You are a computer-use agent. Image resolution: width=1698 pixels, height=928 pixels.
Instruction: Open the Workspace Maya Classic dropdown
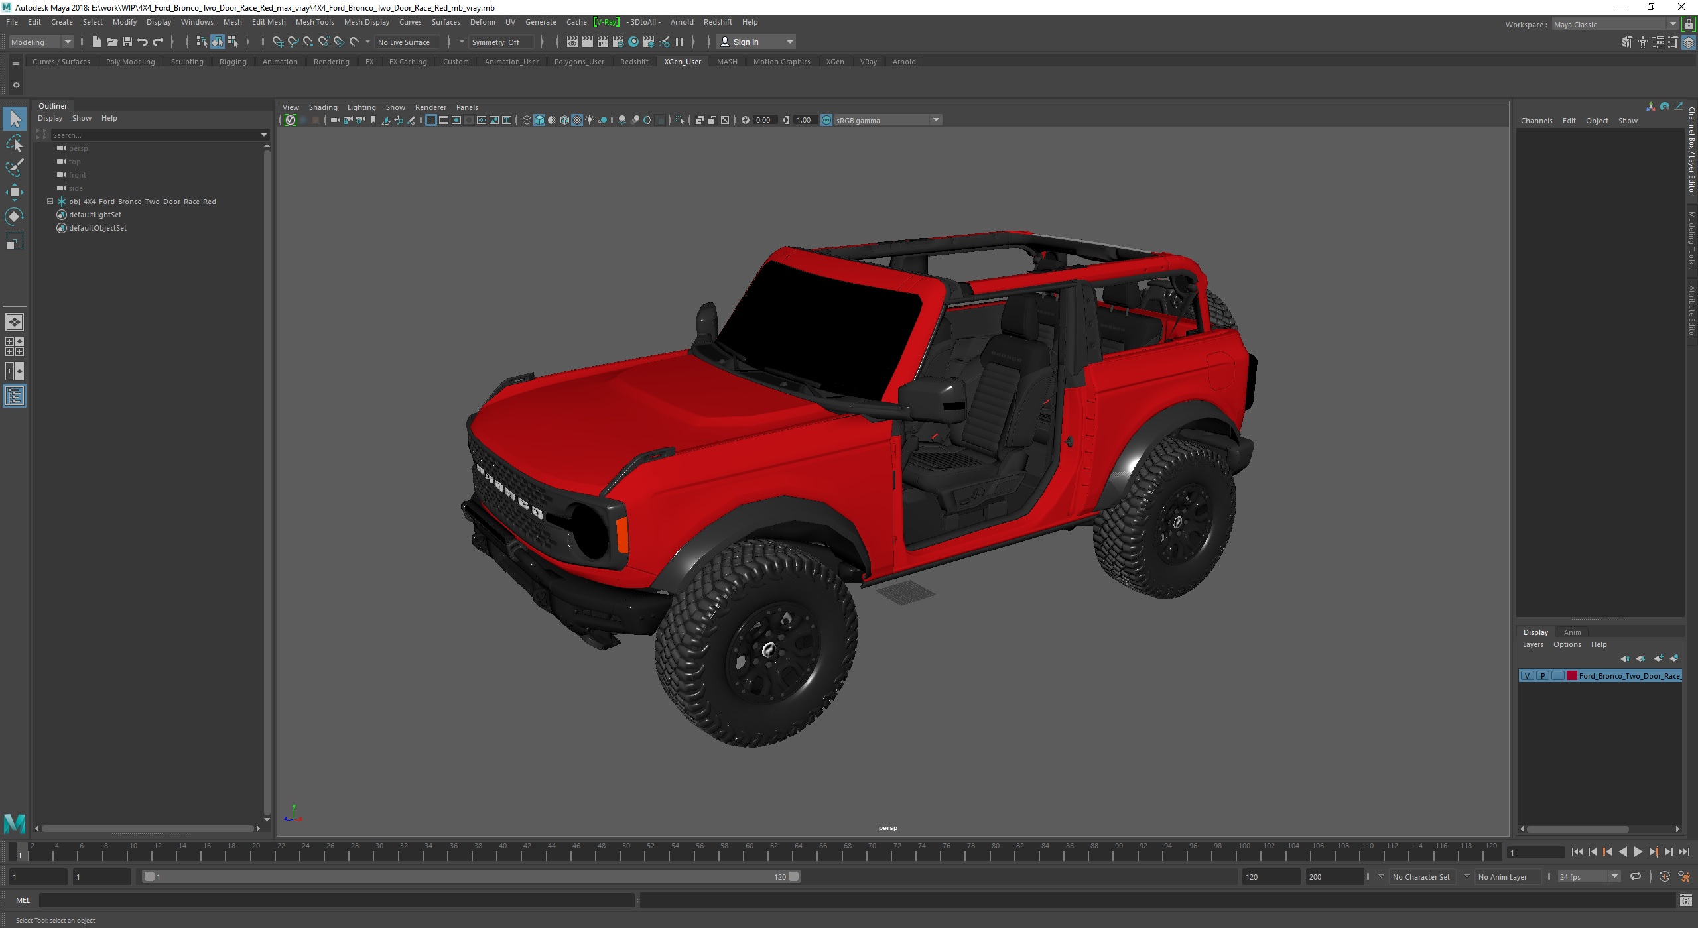click(x=1614, y=24)
